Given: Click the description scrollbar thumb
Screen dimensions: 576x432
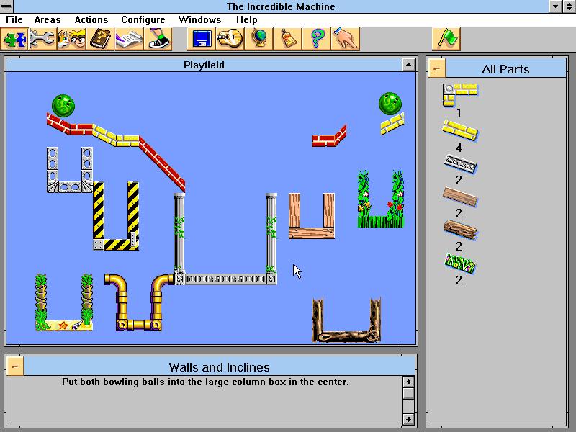Looking at the screenshot, I should 408,393.
